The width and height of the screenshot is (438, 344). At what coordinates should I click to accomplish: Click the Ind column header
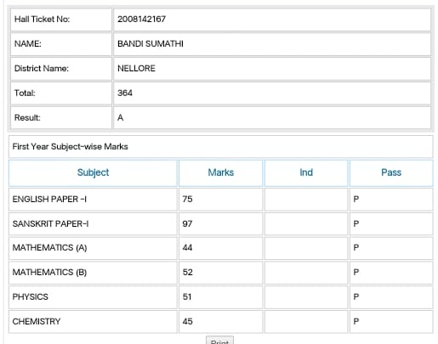(x=306, y=172)
